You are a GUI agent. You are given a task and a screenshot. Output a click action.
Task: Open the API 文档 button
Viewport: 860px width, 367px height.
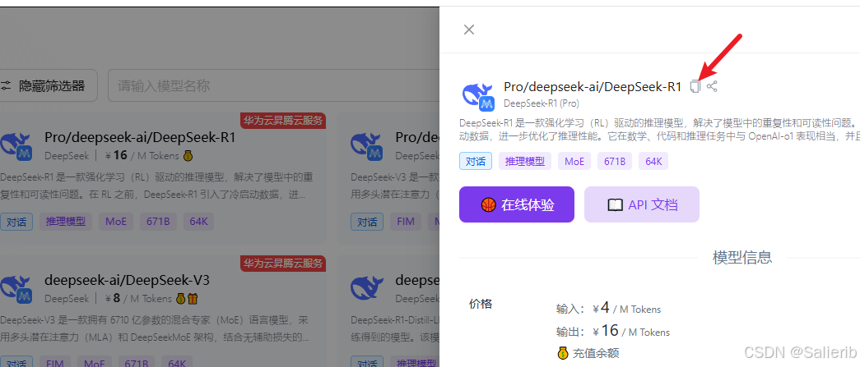click(642, 204)
